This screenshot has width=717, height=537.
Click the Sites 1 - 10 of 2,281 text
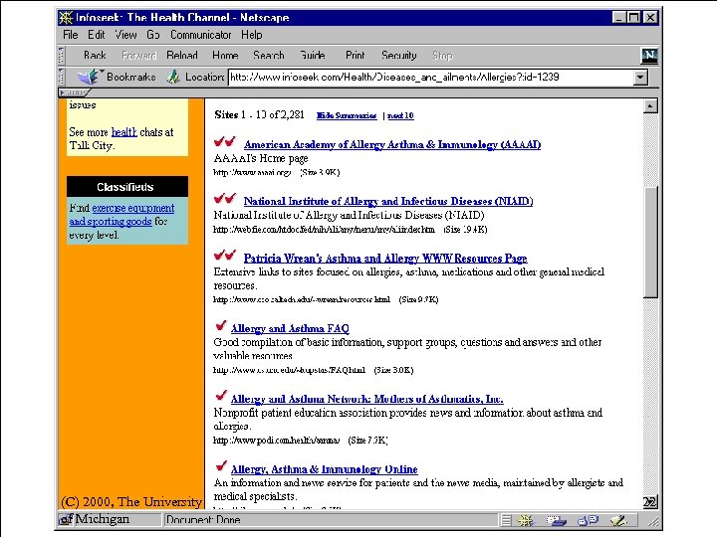[259, 114]
